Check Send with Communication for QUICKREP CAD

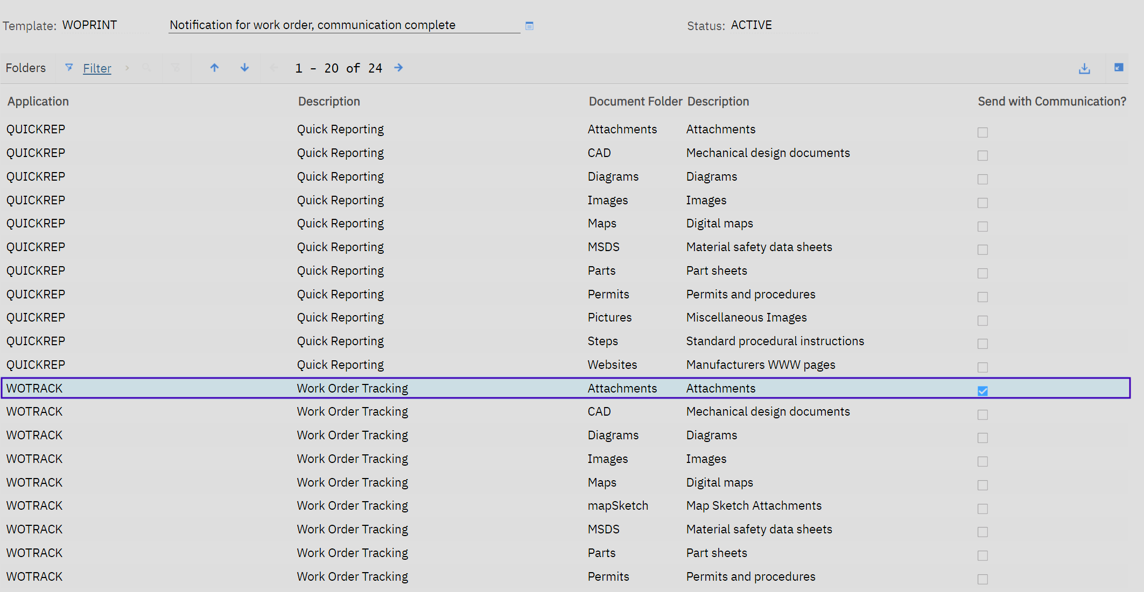pos(982,156)
